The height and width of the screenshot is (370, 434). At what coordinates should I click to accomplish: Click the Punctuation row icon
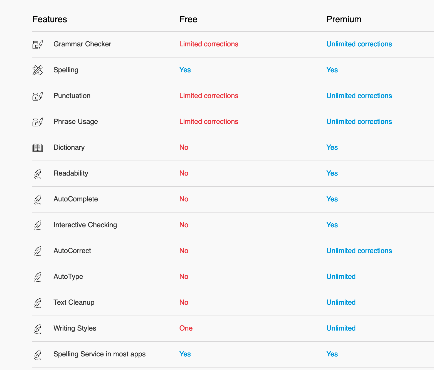[38, 96]
